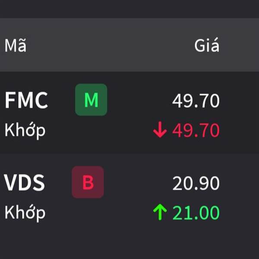Select the red matched price 49.70
Image resolution: width=259 pixels, height=259 pixels.
(x=196, y=130)
